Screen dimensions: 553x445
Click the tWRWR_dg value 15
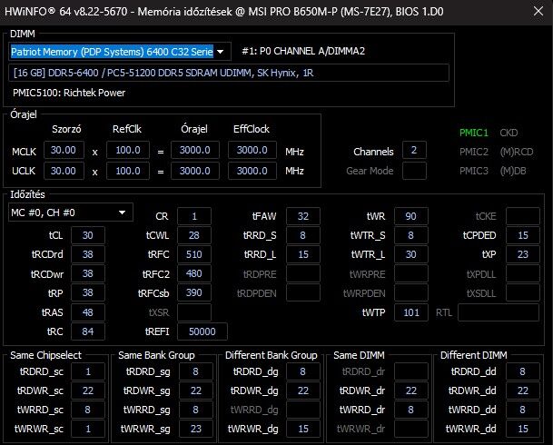point(303,429)
